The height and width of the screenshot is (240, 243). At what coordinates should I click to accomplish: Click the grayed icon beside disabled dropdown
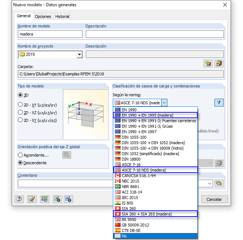click(219, 163)
